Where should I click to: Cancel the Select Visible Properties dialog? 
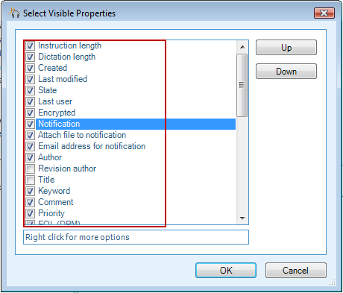pos(296,270)
